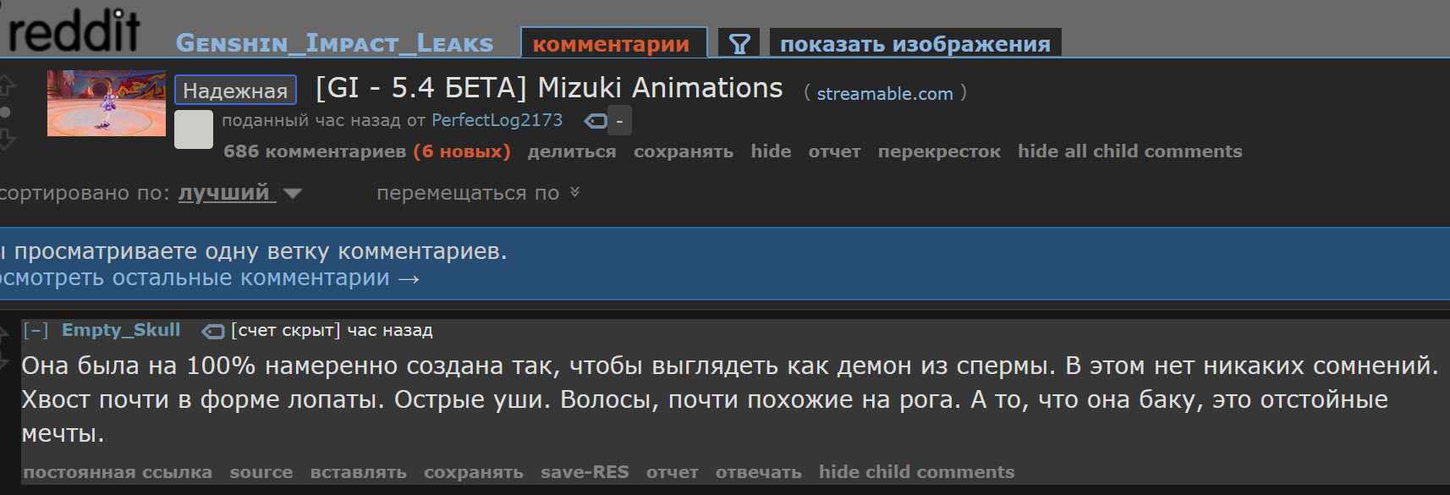Upvote the Mizuki Animations post
Image resolution: width=1450 pixels, height=495 pixels.
pos(6,85)
